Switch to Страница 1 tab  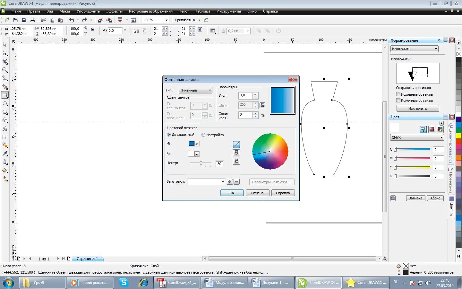pos(87,259)
